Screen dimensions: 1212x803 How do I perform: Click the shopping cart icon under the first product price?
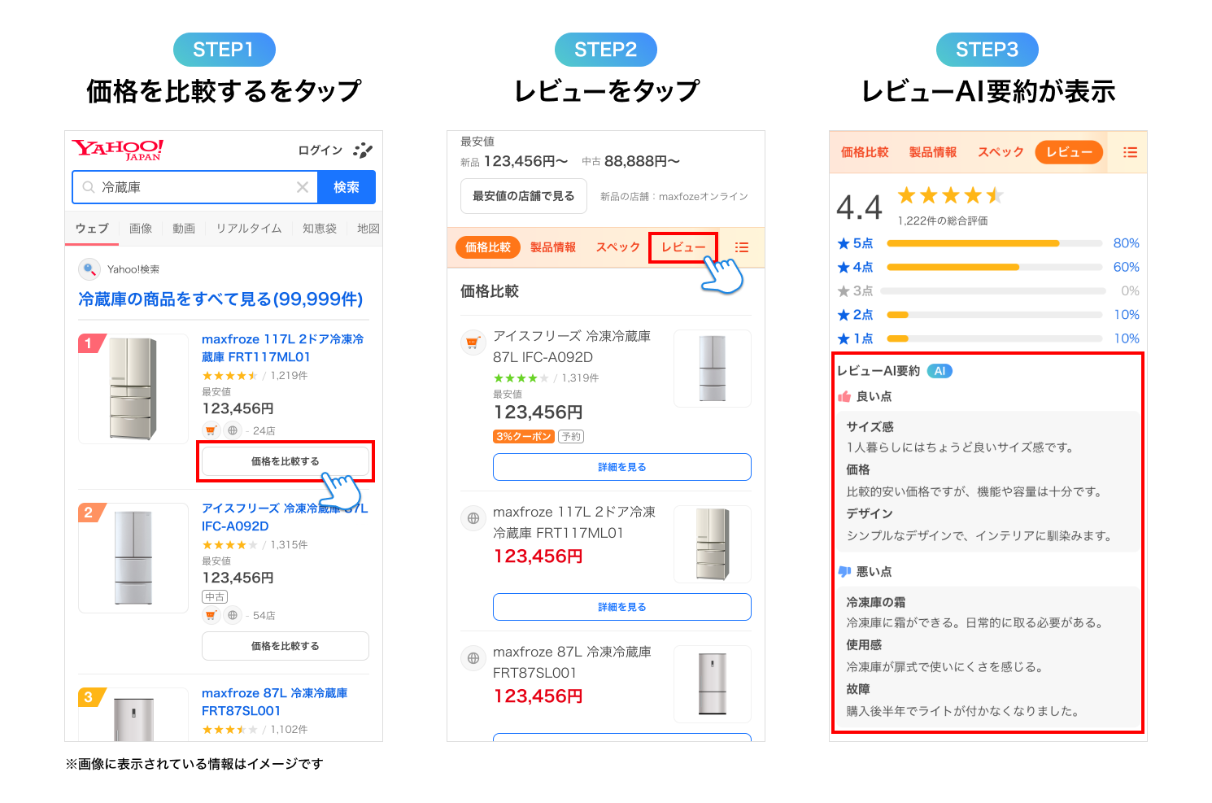(210, 430)
